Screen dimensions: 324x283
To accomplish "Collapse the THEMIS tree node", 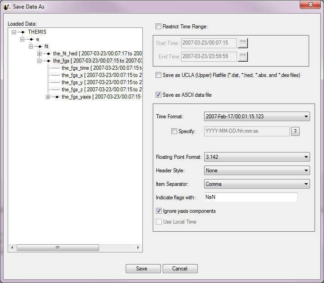I will point(14,32).
